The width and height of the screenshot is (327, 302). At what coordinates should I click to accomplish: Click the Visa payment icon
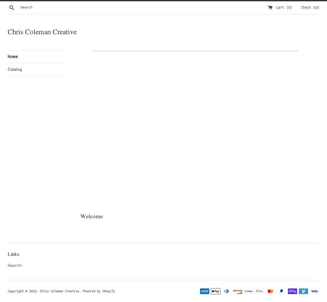click(314, 291)
